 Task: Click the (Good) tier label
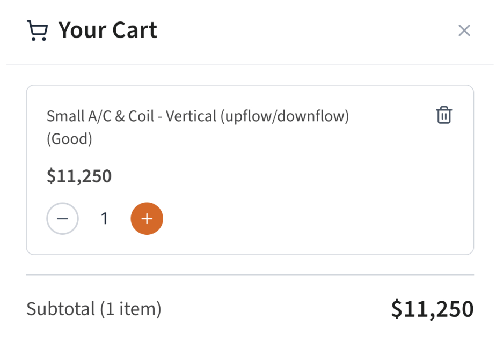(x=69, y=139)
